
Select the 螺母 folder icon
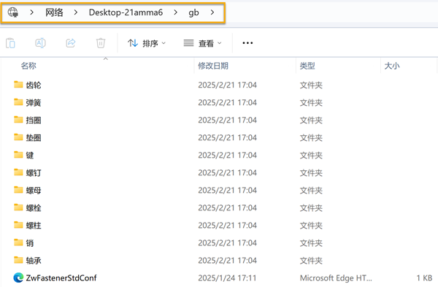(18, 190)
